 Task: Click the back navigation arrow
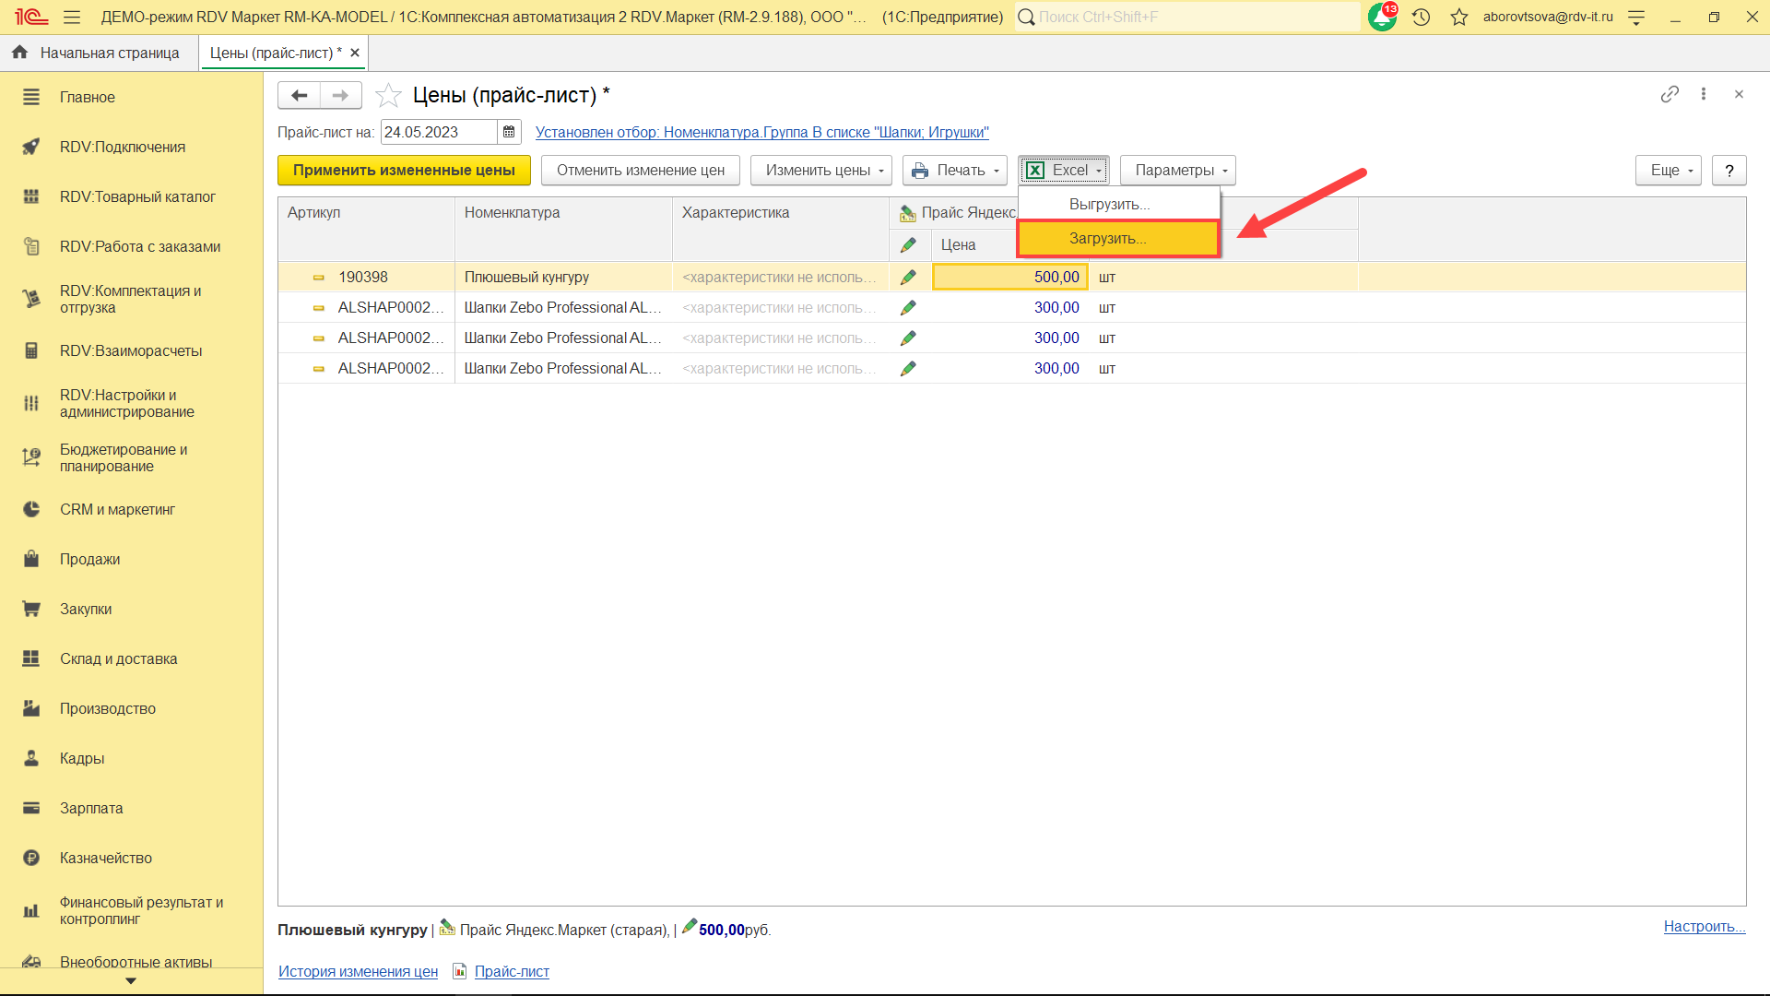point(299,95)
